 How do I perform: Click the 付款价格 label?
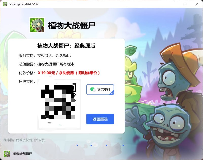coord(27,73)
